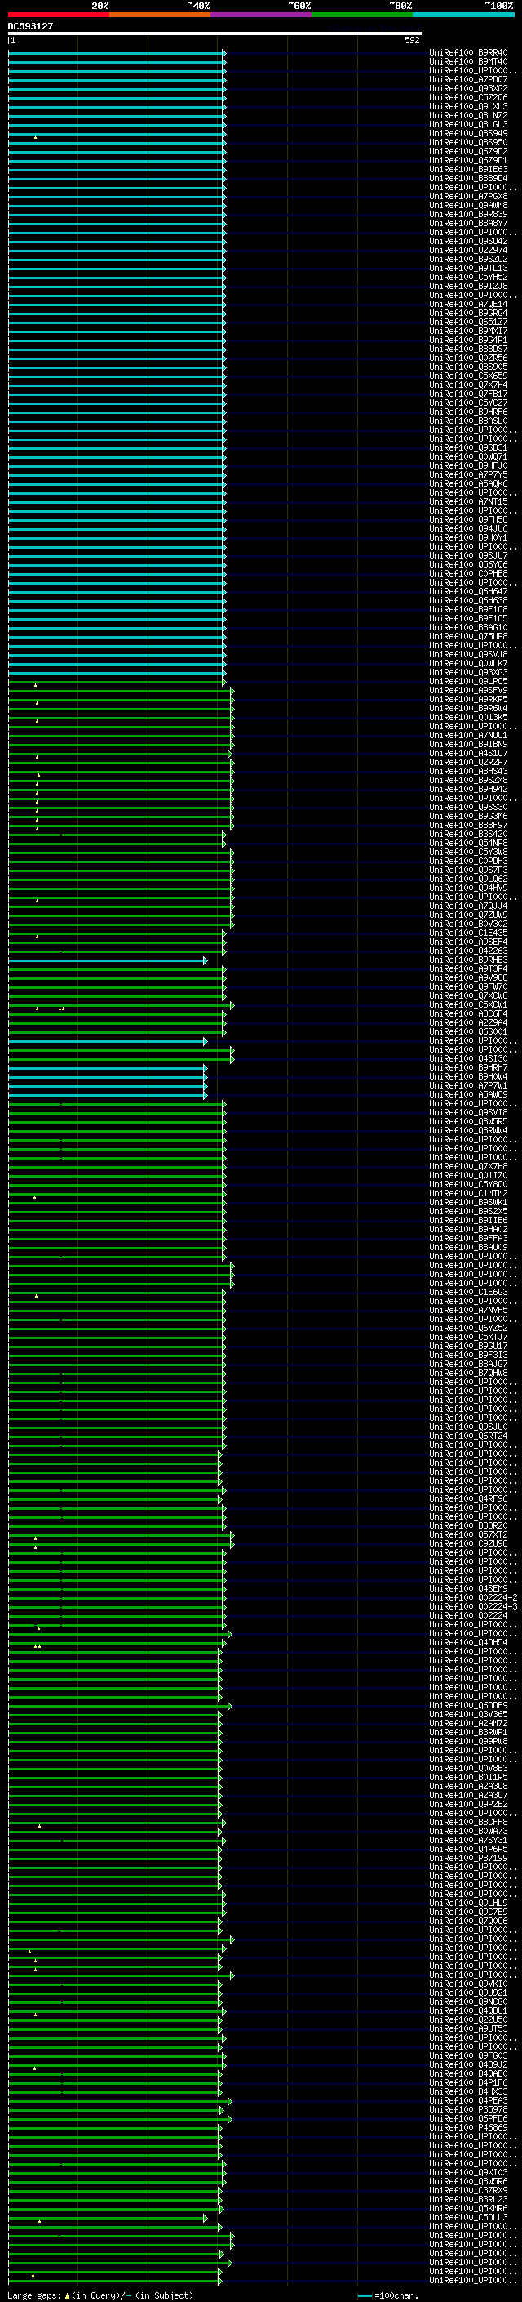The width and height of the screenshot is (522, 2302).
Task: Open hit UniRef100_Q9LXL3
Action: (x=468, y=106)
